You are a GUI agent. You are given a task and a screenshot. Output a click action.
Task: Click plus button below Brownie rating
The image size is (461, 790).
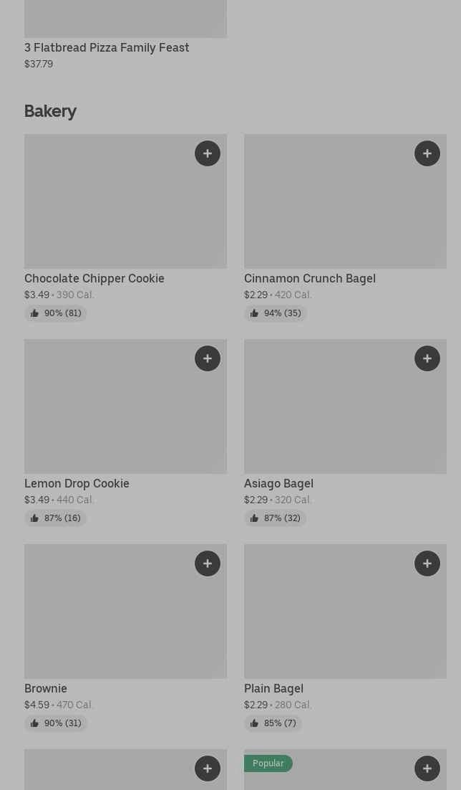click(x=208, y=768)
